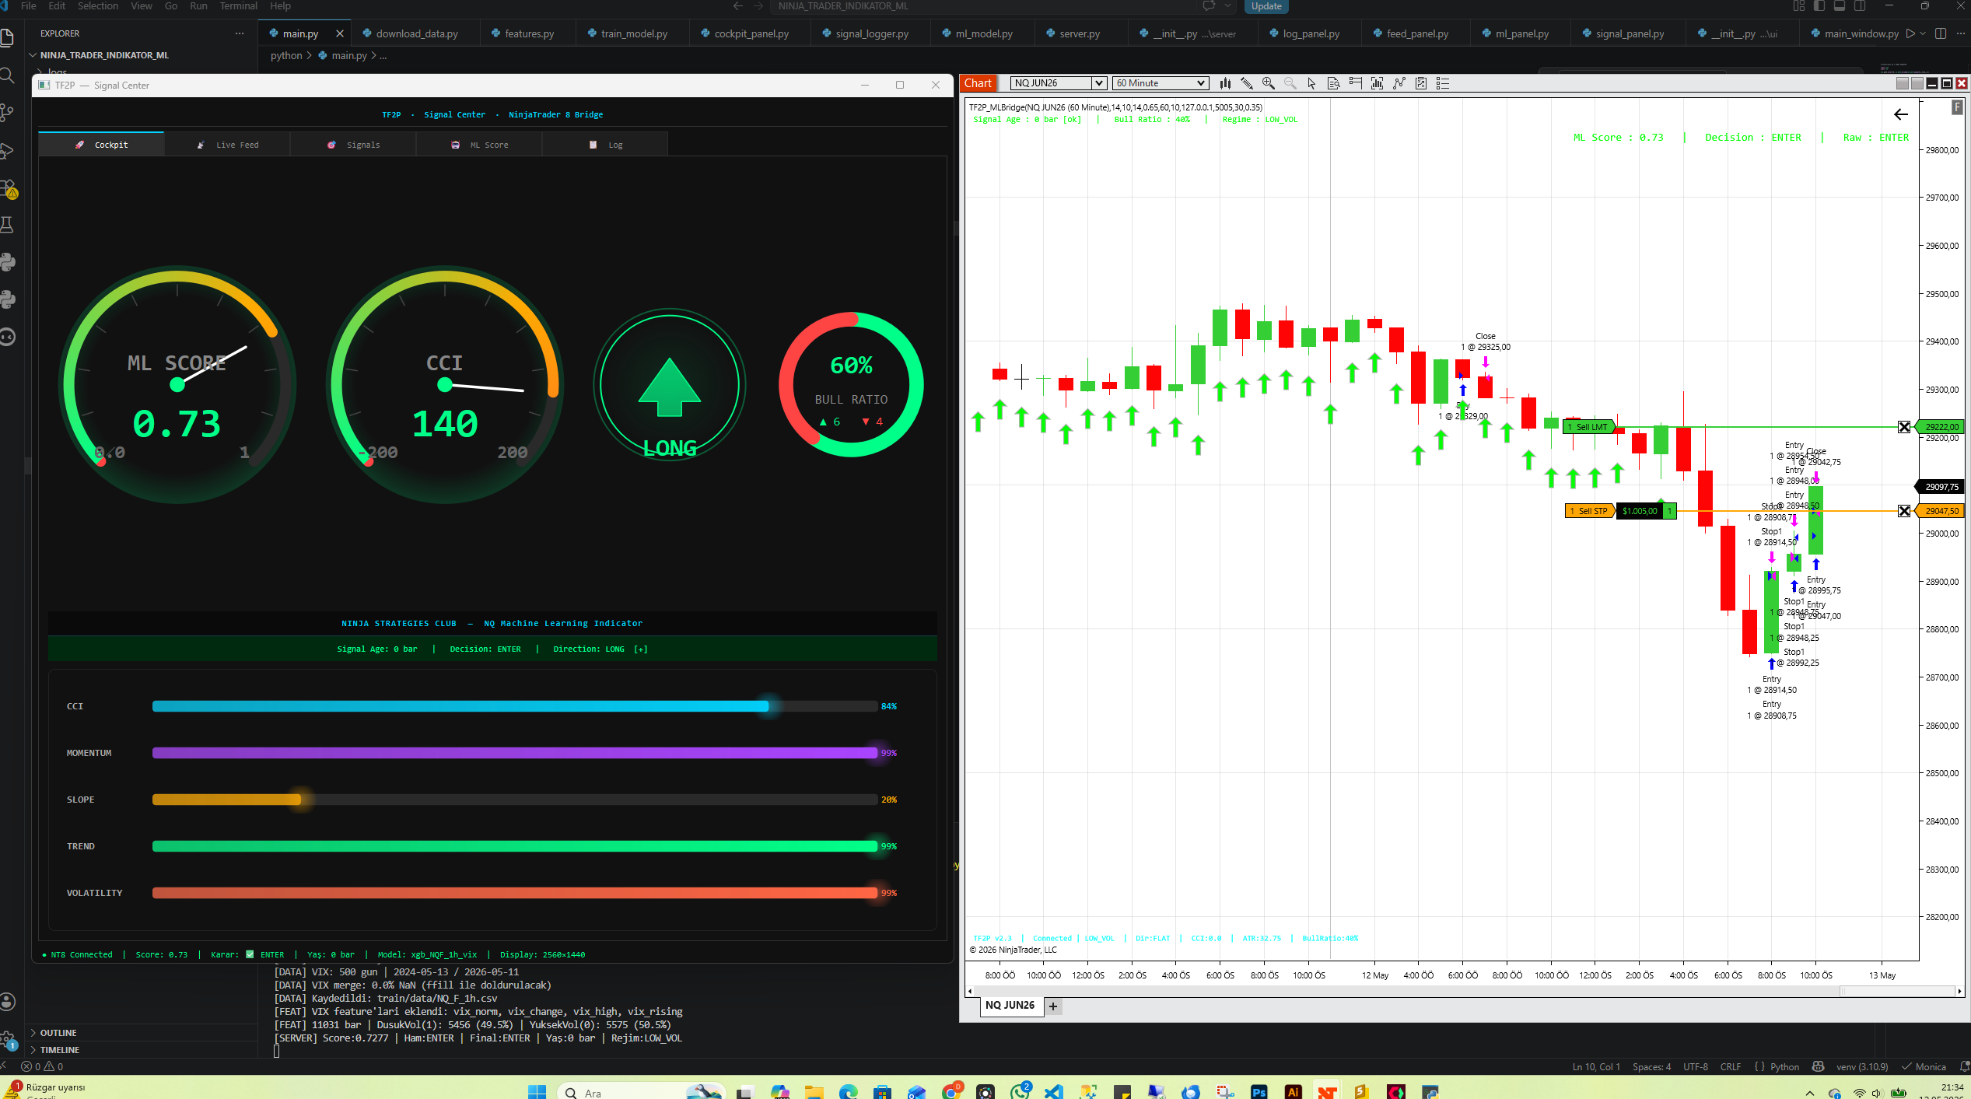Cancel the Sell STP order marker
1971x1099 pixels.
(x=1904, y=511)
